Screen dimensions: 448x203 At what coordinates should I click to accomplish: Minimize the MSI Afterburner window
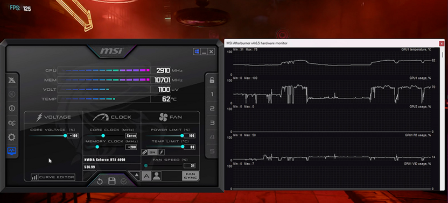click(204, 52)
